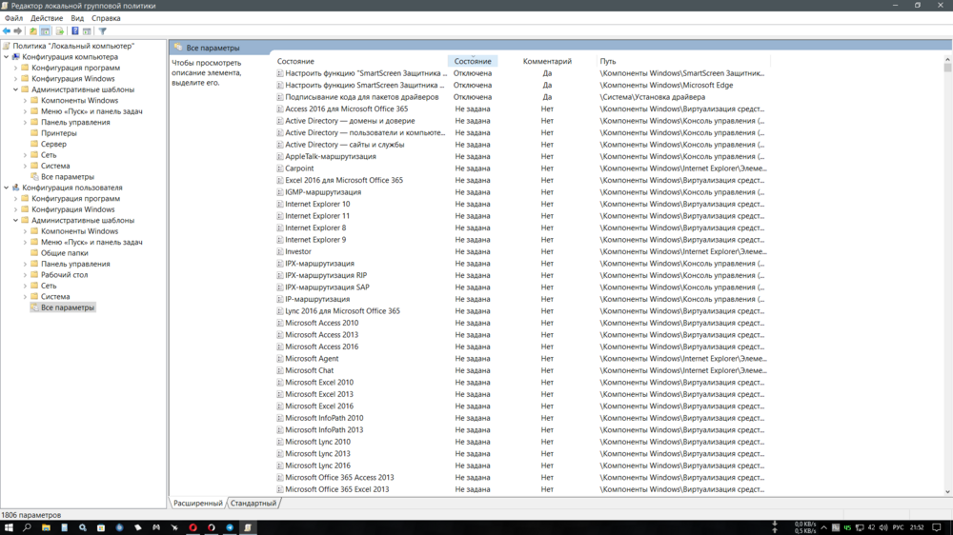Viewport: 953px width, 535px height.
Task: Select Рабочий стол in the tree
Action: (x=65, y=274)
